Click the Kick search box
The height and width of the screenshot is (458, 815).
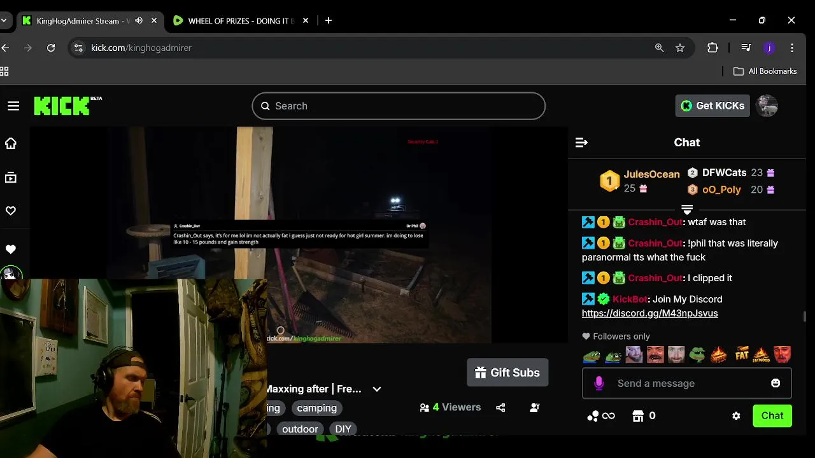(399, 106)
